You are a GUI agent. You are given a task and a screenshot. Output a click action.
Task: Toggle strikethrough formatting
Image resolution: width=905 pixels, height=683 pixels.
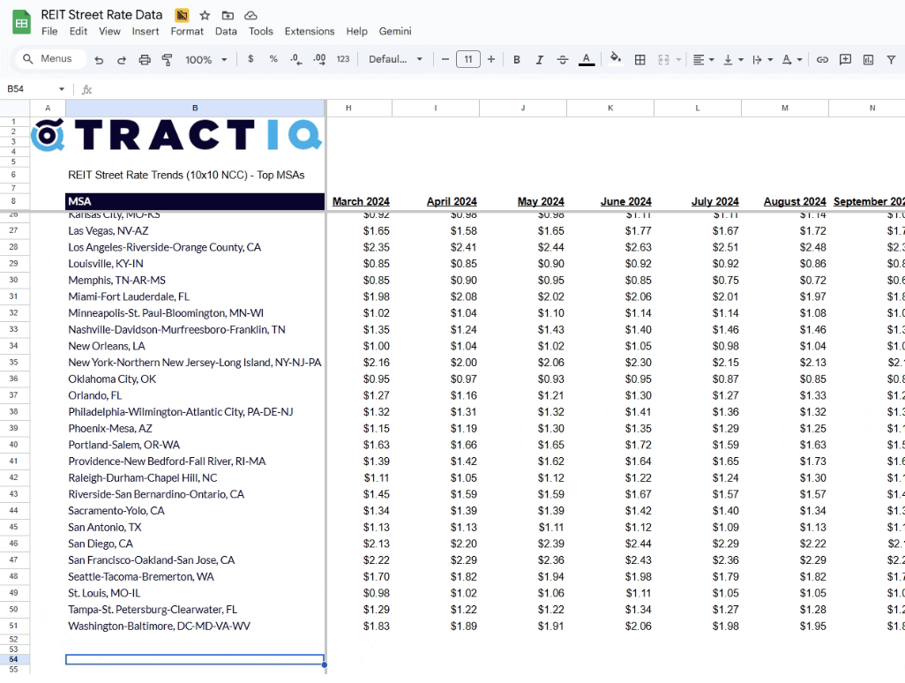[x=563, y=60]
